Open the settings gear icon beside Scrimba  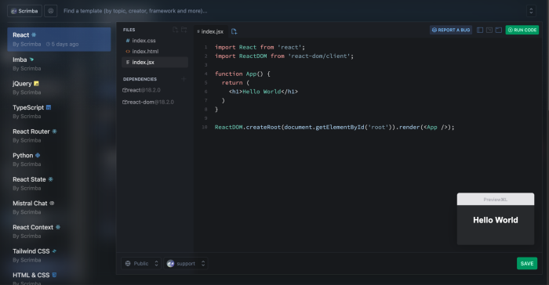(51, 11)
